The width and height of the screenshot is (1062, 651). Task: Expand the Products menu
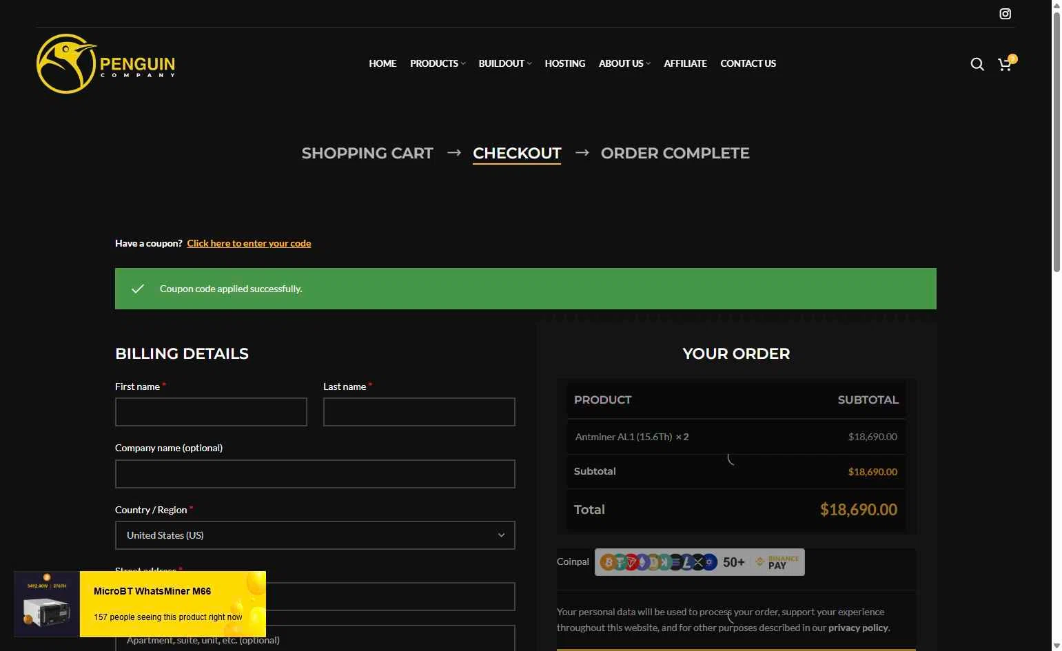click(438, 63)
